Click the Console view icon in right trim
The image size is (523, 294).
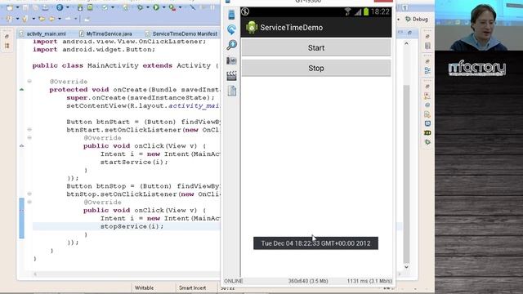point(427,123)
